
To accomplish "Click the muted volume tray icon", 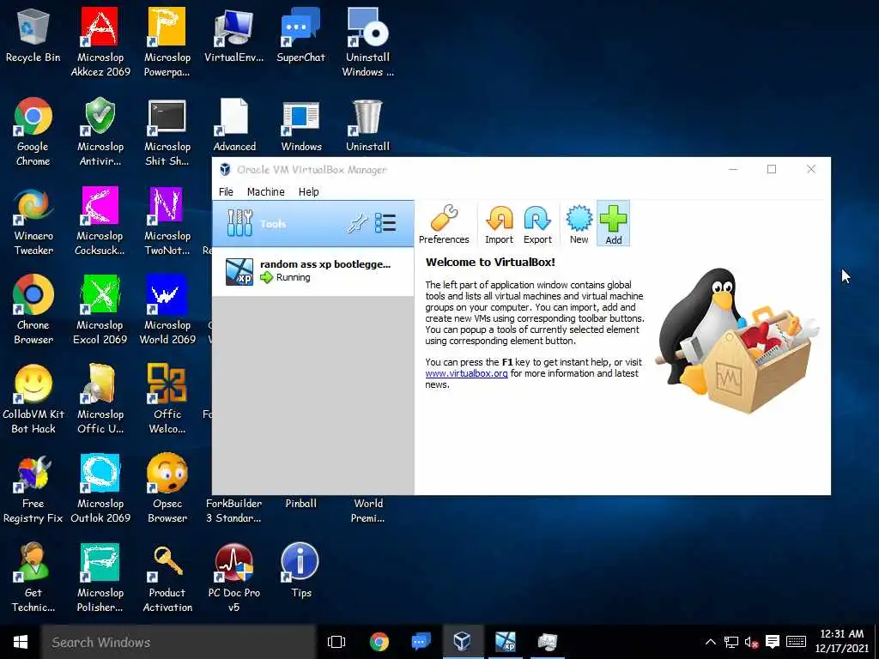I will pos(751,642).
